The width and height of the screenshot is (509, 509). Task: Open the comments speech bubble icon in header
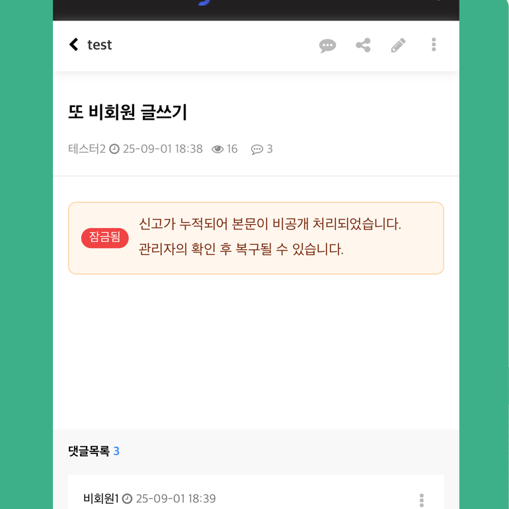coord(327,45)
